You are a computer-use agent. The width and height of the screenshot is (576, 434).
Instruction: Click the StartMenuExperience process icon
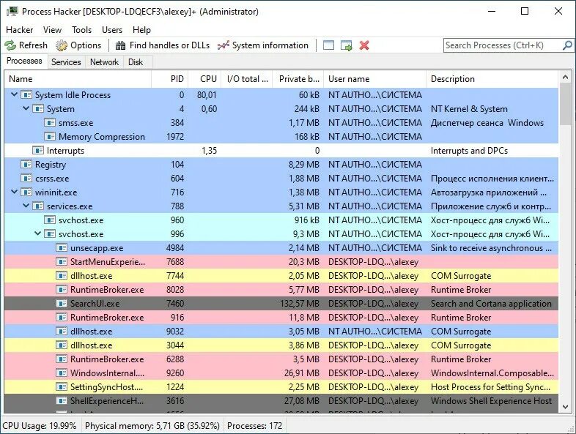coord(62,262)
